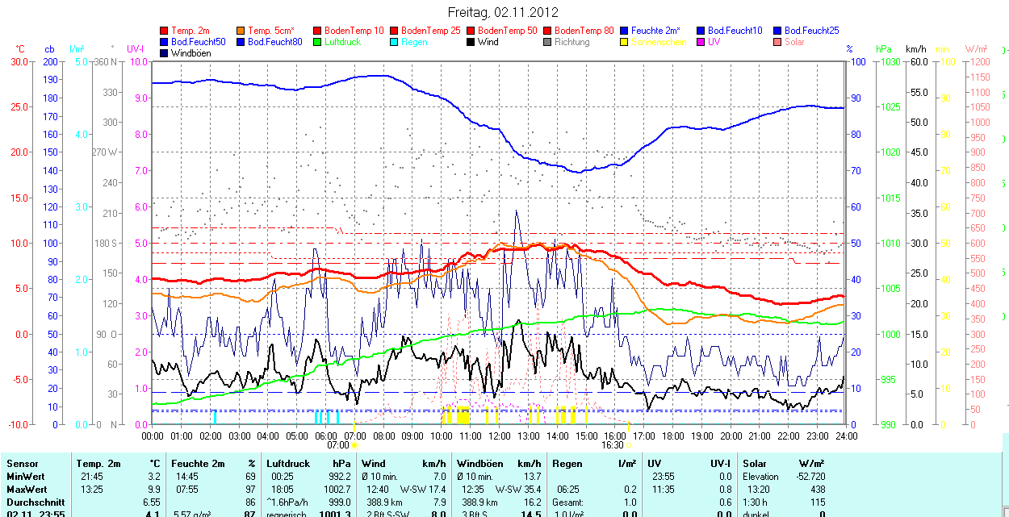Click the 'Sensor' header in the table
Image resolution: width=1009 pixels, height=517 pixels.
point(22,464)
